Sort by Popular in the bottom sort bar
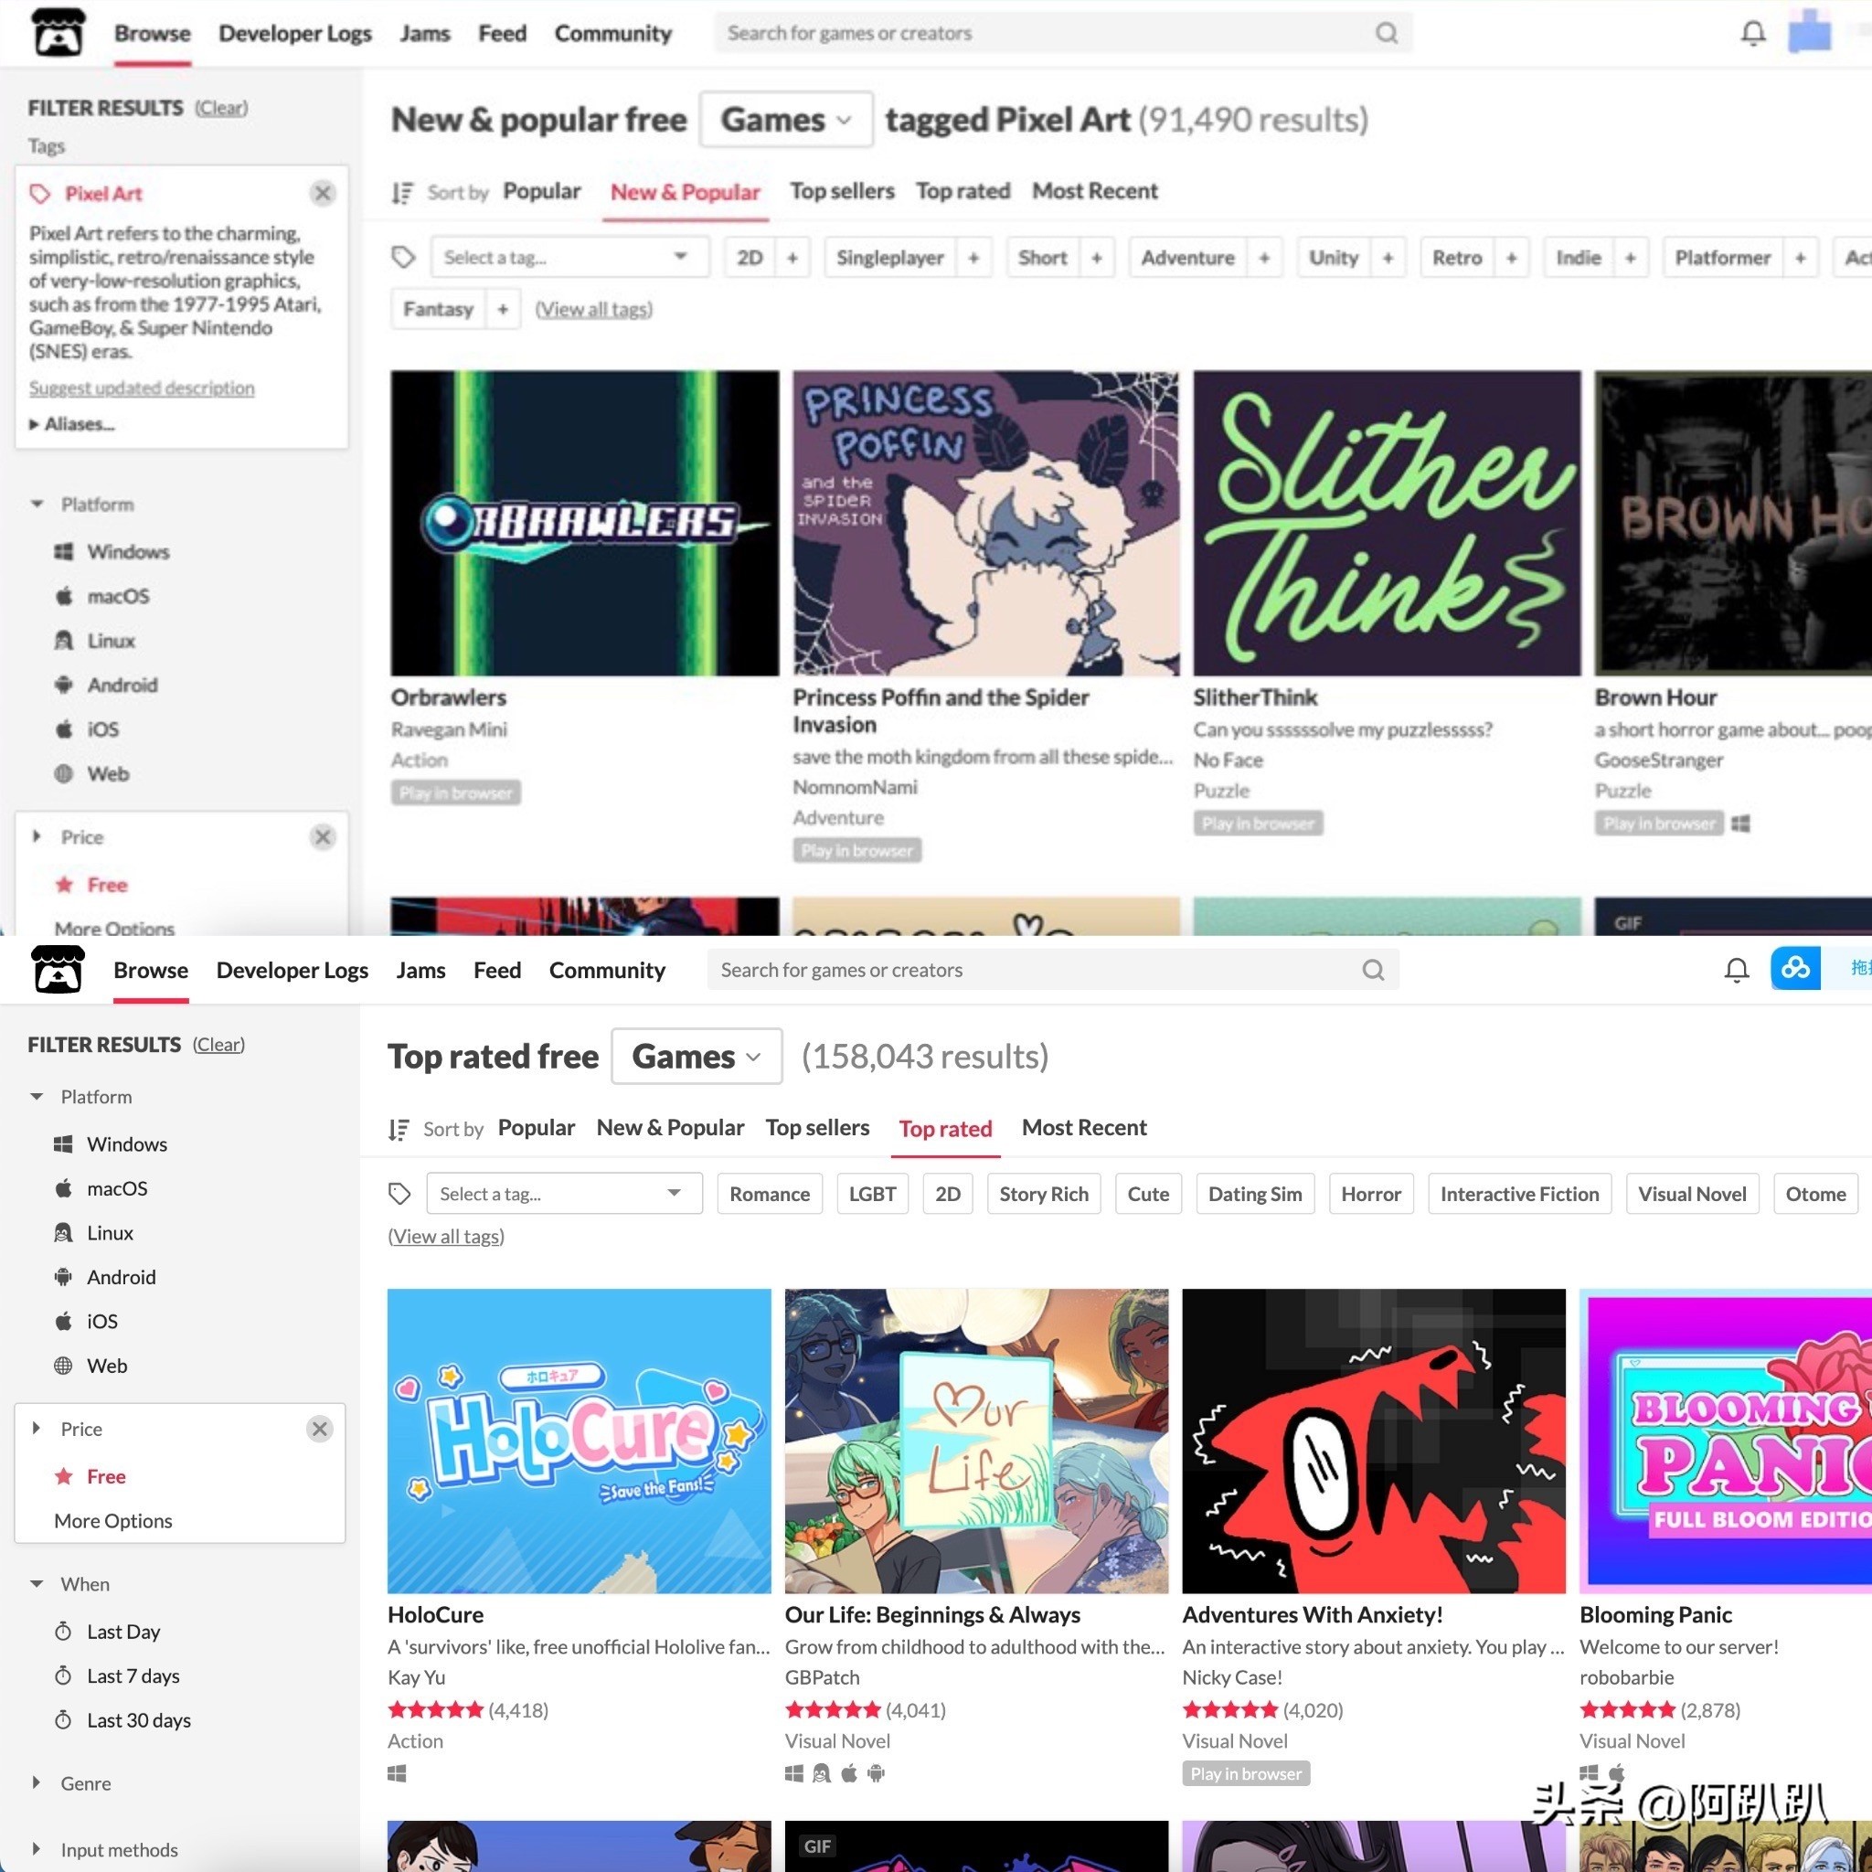 pos(537,1128)
